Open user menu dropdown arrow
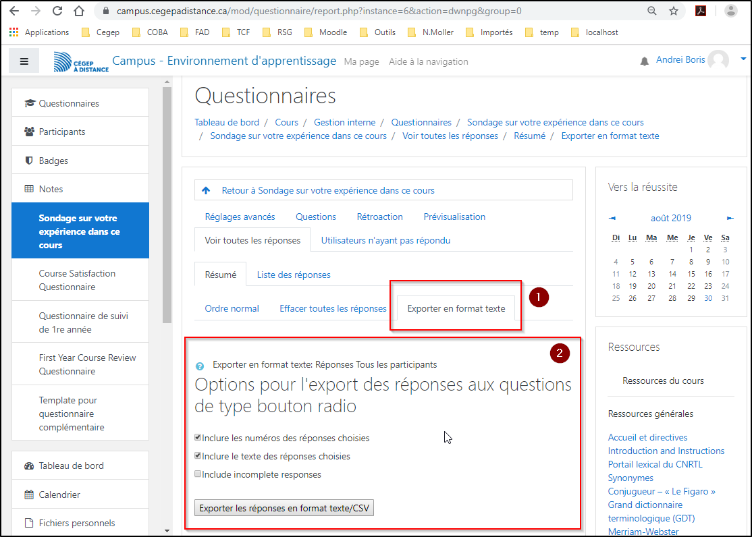Viewport: 752px width, 537px height. [743, 59]
